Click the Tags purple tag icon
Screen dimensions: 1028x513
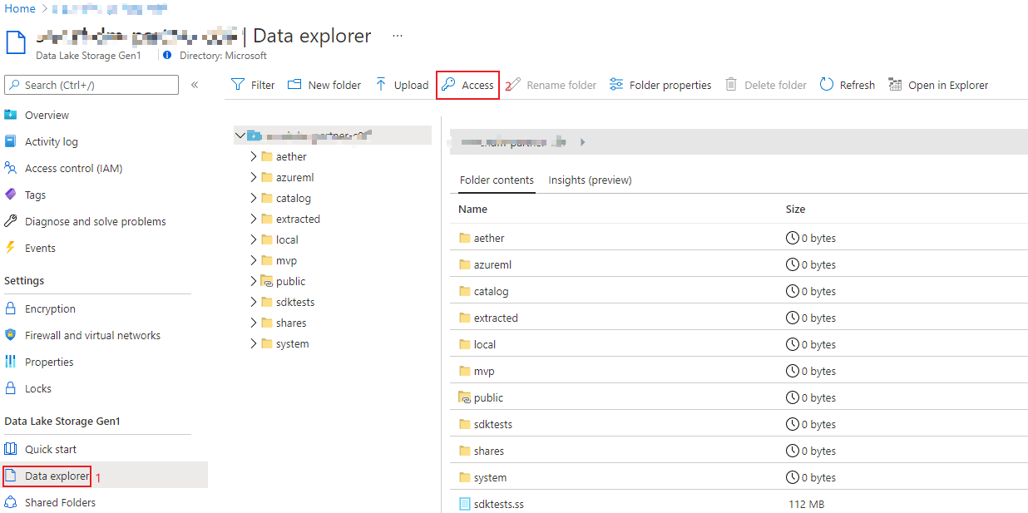11,195
